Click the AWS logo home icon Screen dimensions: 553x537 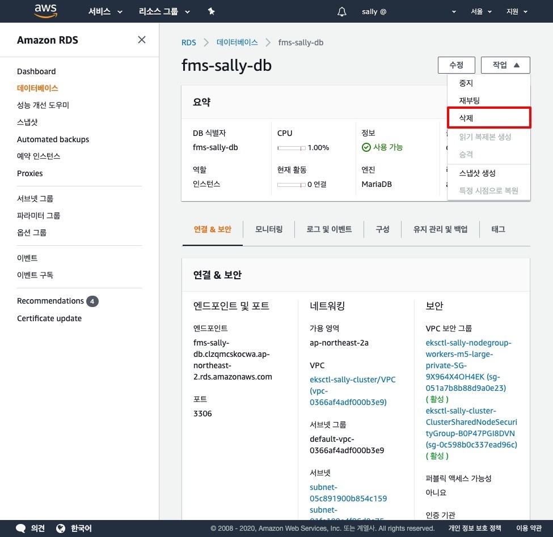(x=45, y=11)
